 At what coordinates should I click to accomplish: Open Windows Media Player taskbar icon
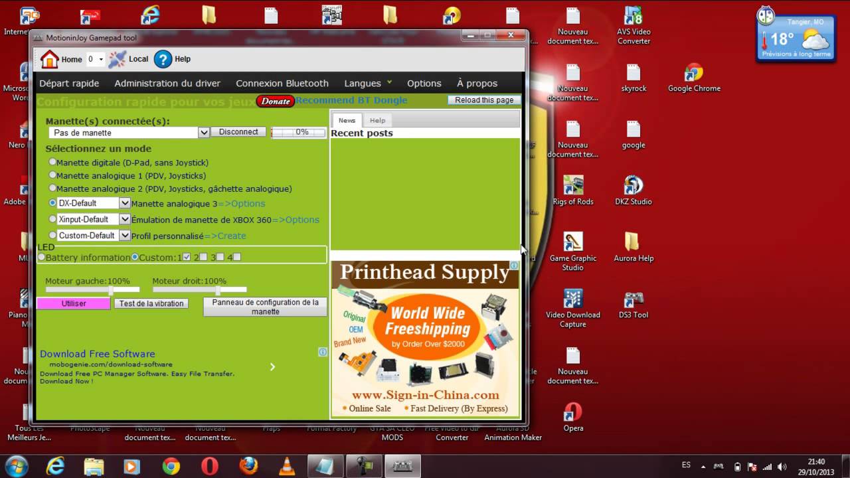(x=132, y=466)
